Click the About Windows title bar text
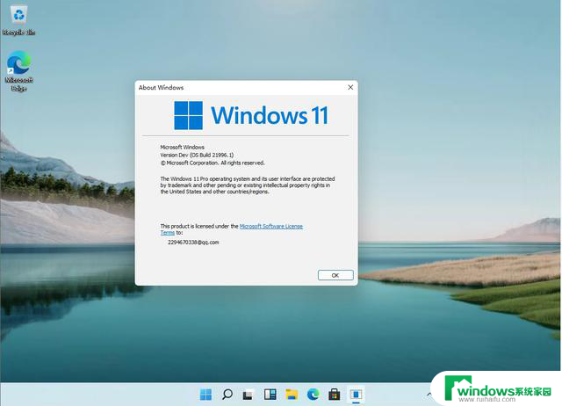This screenshot has width=562, height=406. click(161, 88)
